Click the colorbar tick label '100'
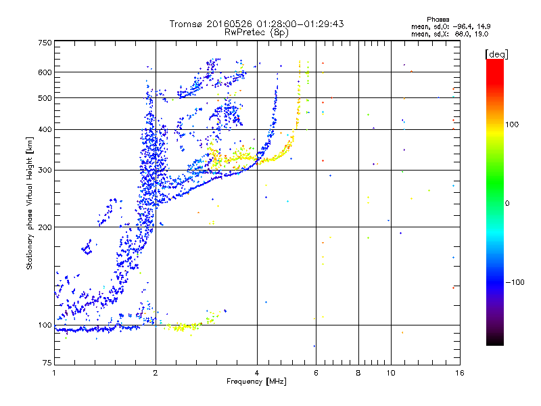 [512, 125]
